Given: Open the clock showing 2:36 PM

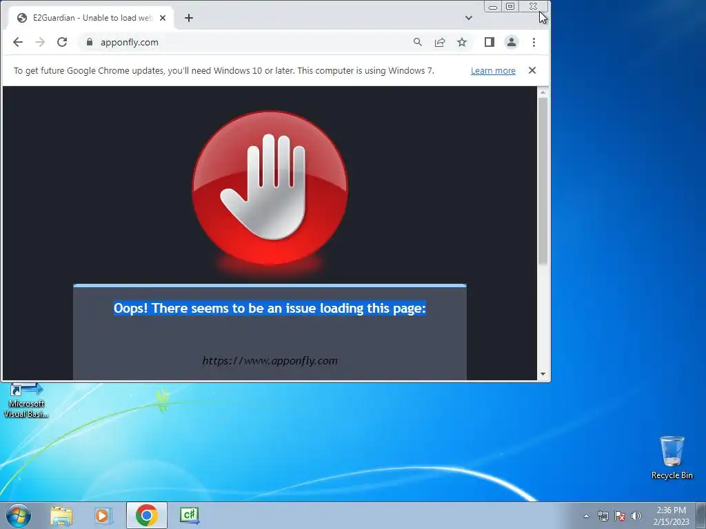Looking at the screenshot, I should tap(672, 516).
